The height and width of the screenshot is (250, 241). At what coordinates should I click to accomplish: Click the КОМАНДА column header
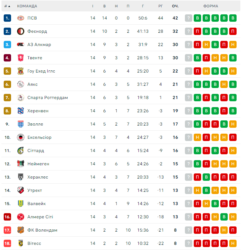tap(27, 6)
